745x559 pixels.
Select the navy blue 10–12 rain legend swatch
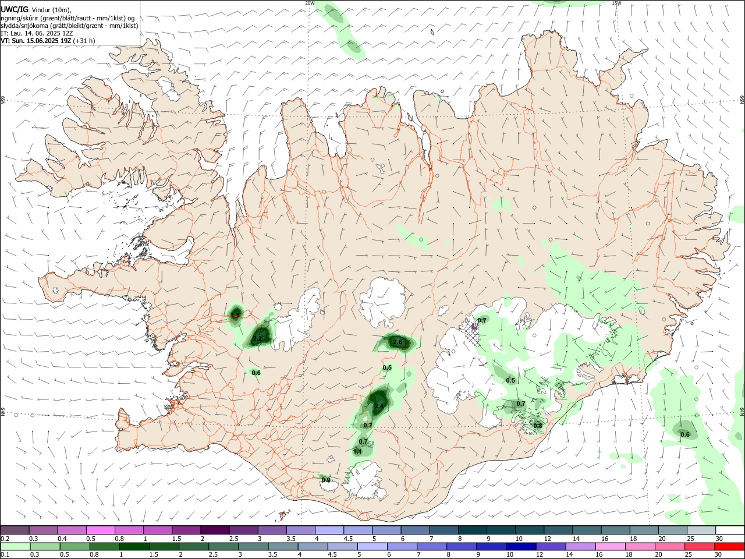tap(520, 546)
